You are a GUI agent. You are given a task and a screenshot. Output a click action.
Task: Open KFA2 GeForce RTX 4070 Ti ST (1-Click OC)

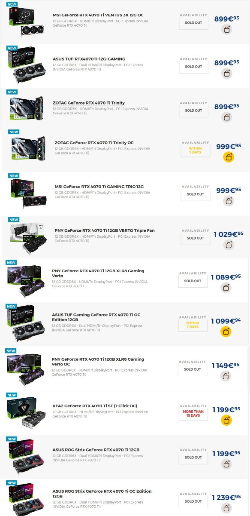pos(95,406)
